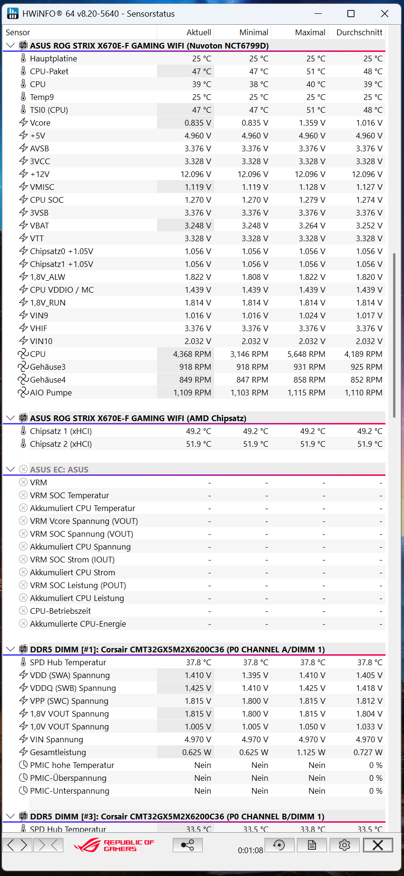
Task: Select the AVSB sensor row
Action: click(x=194, y=148)
